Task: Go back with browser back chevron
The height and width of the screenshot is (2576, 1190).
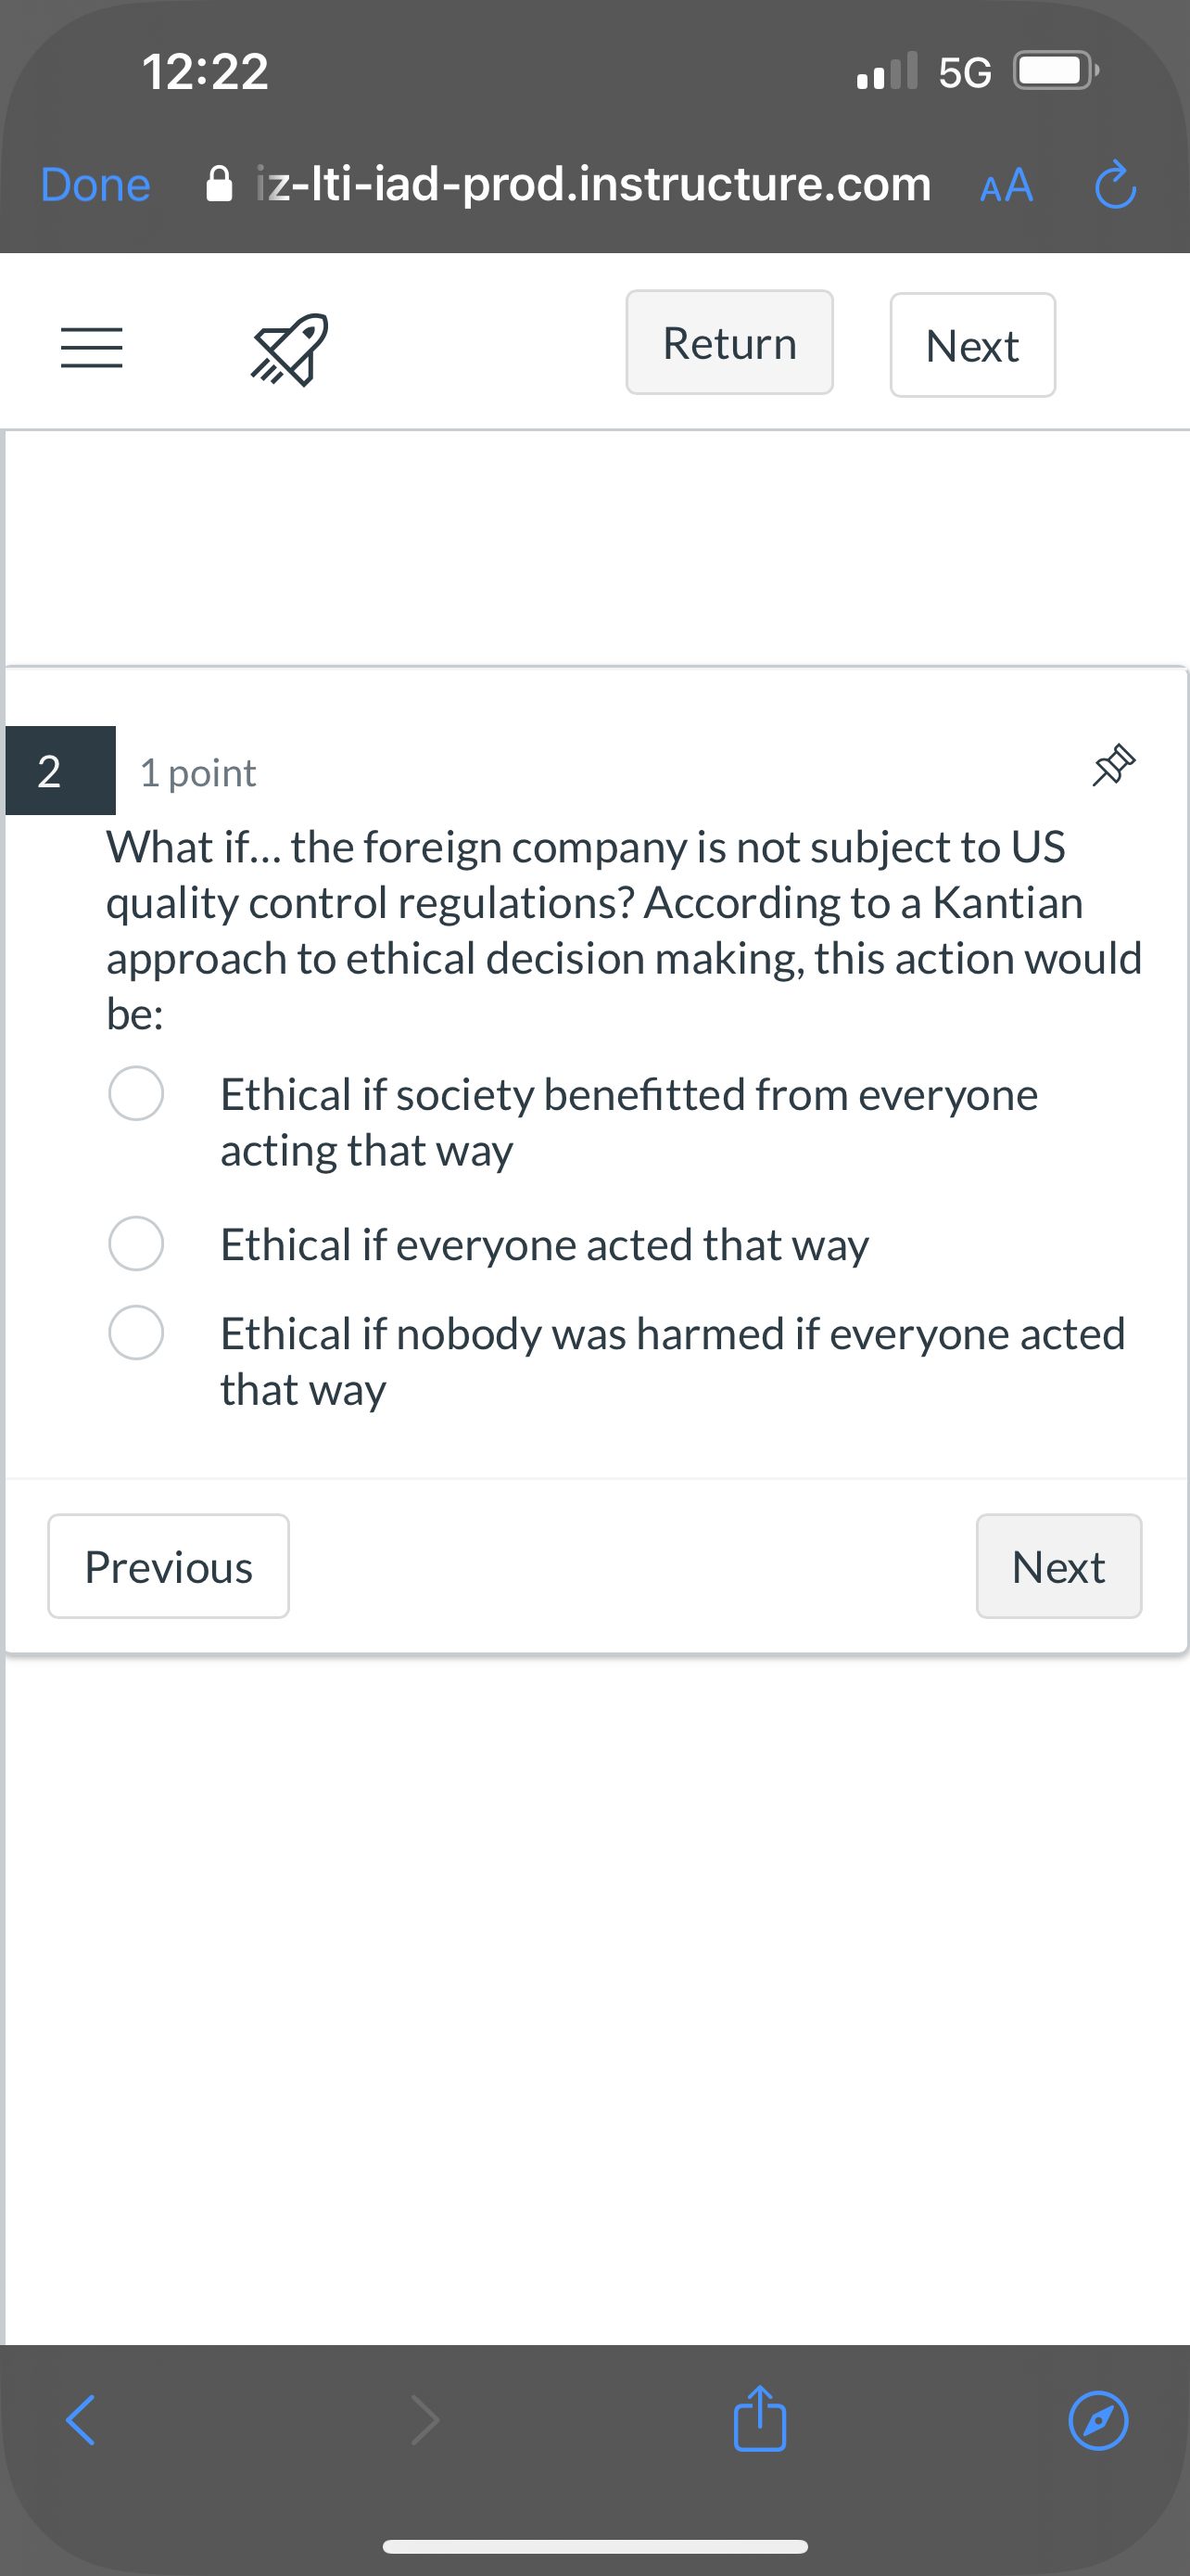Action: click(80, 2420)
